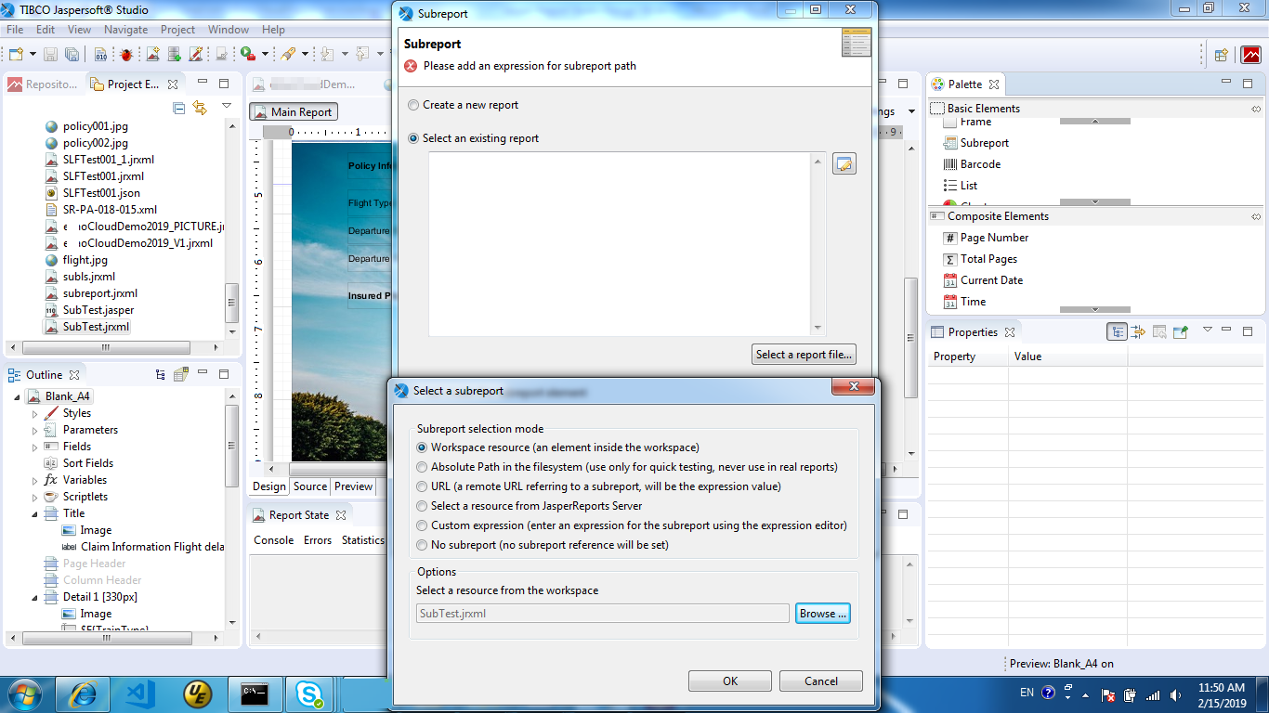Open Internet Explorer from the taskbar
The width and height of the screenshot is (1269, 713).
coord(83,693)
